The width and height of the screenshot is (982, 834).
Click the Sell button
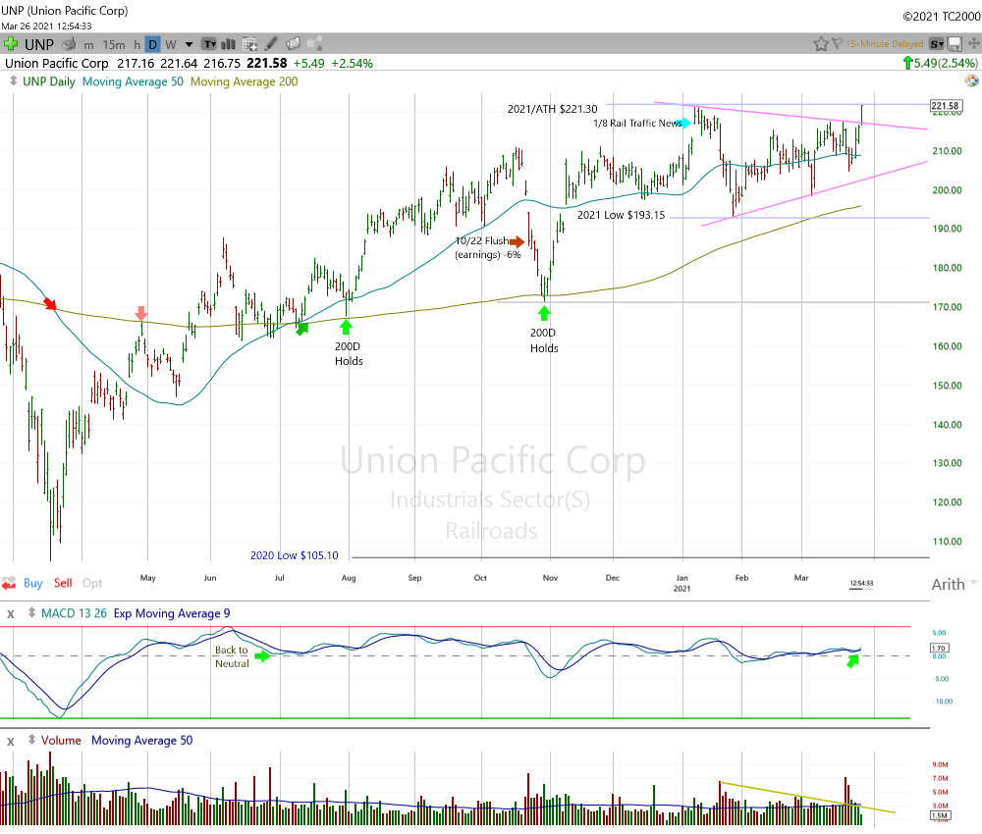pos(63,583)
